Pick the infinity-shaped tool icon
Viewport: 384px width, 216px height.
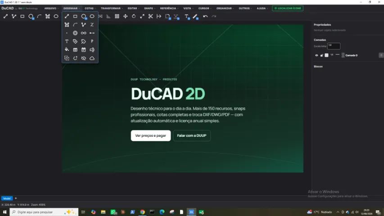tap(84, 33)
